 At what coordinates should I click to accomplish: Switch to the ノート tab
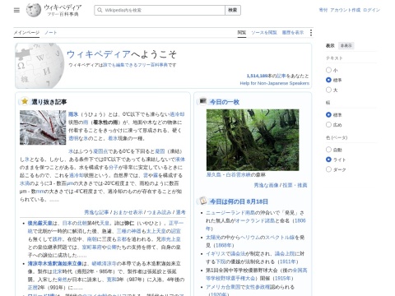pyautogui.click(x=51, y=32)
